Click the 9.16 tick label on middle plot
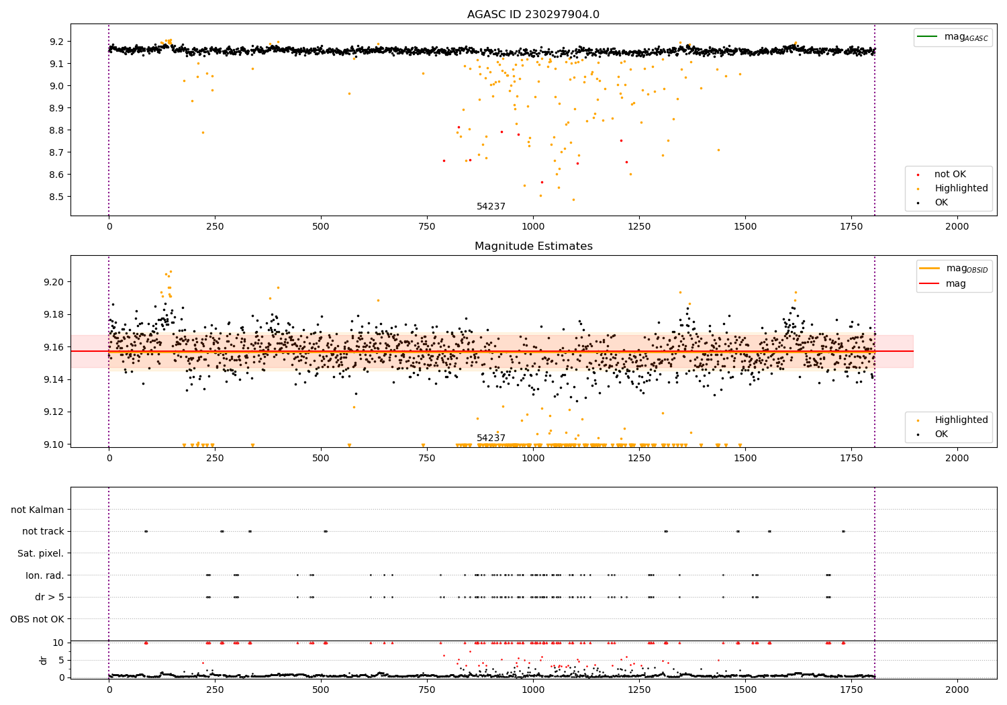Image resolution: width=1007 pixels, height=705 pixels. (x=55, y=347)
